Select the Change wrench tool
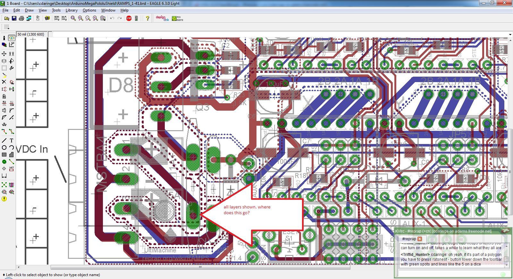513x279 pixels. [x=12, y=68]
